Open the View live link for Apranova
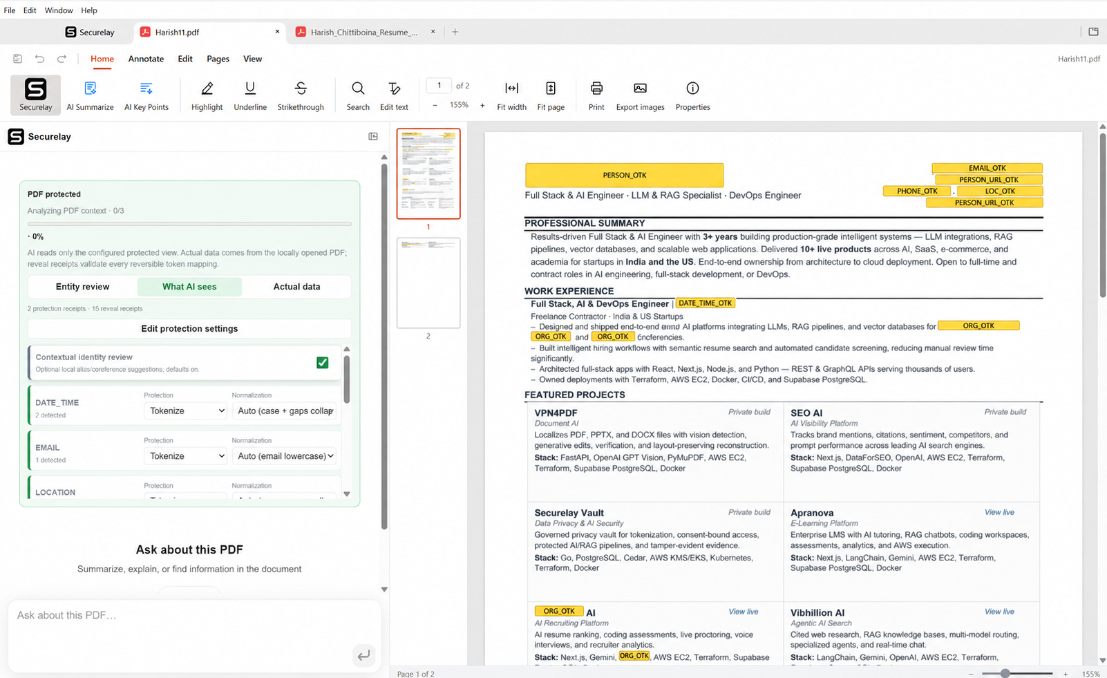Screen dimensions: 1107x678 tap(999, 513)
